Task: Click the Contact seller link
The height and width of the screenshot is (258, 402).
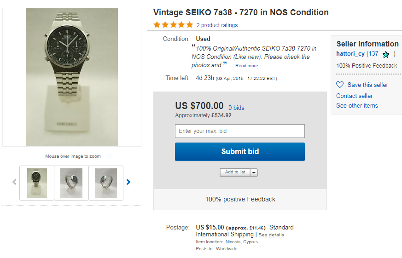Action: (354, 96)
